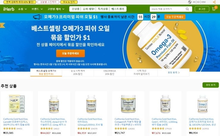Click the orange 오늘 주문하세요 banner button
Image resolution: width=220 pixels, height=136 pixels.
coord(70,53)
